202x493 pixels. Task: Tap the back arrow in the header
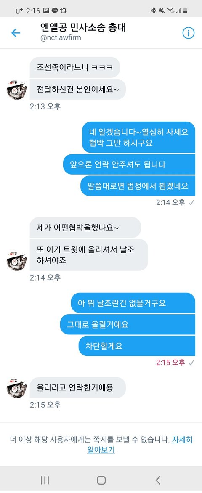pos(16,33)
